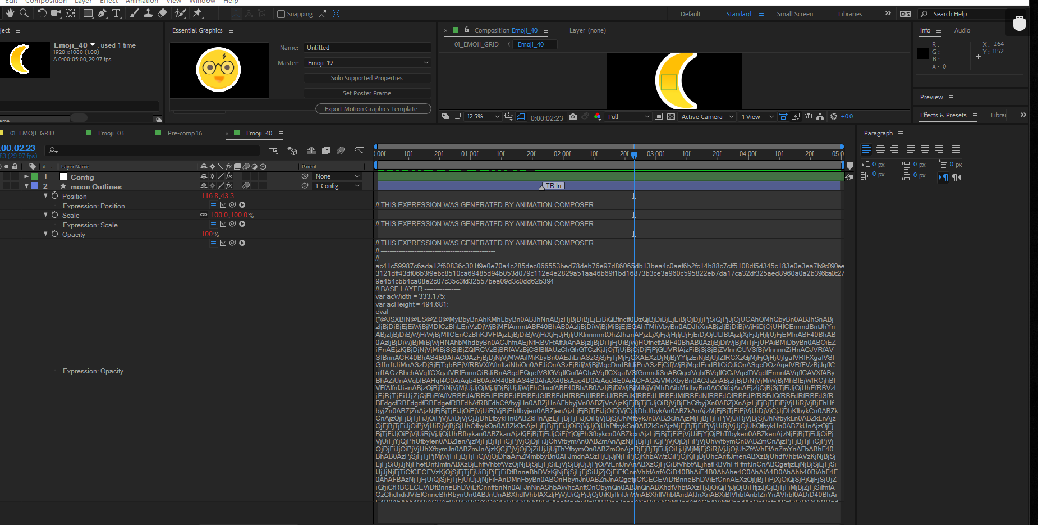The height and width of the screenshot is (525, 1038).
Task: Collapse the Scale property twirl
Action: (45, 214)
